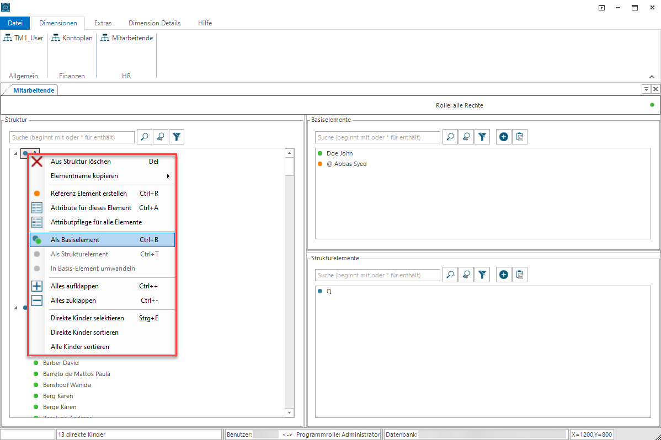Select Referenz Element erstellen
661x440 pixels.
coord(103,194)
